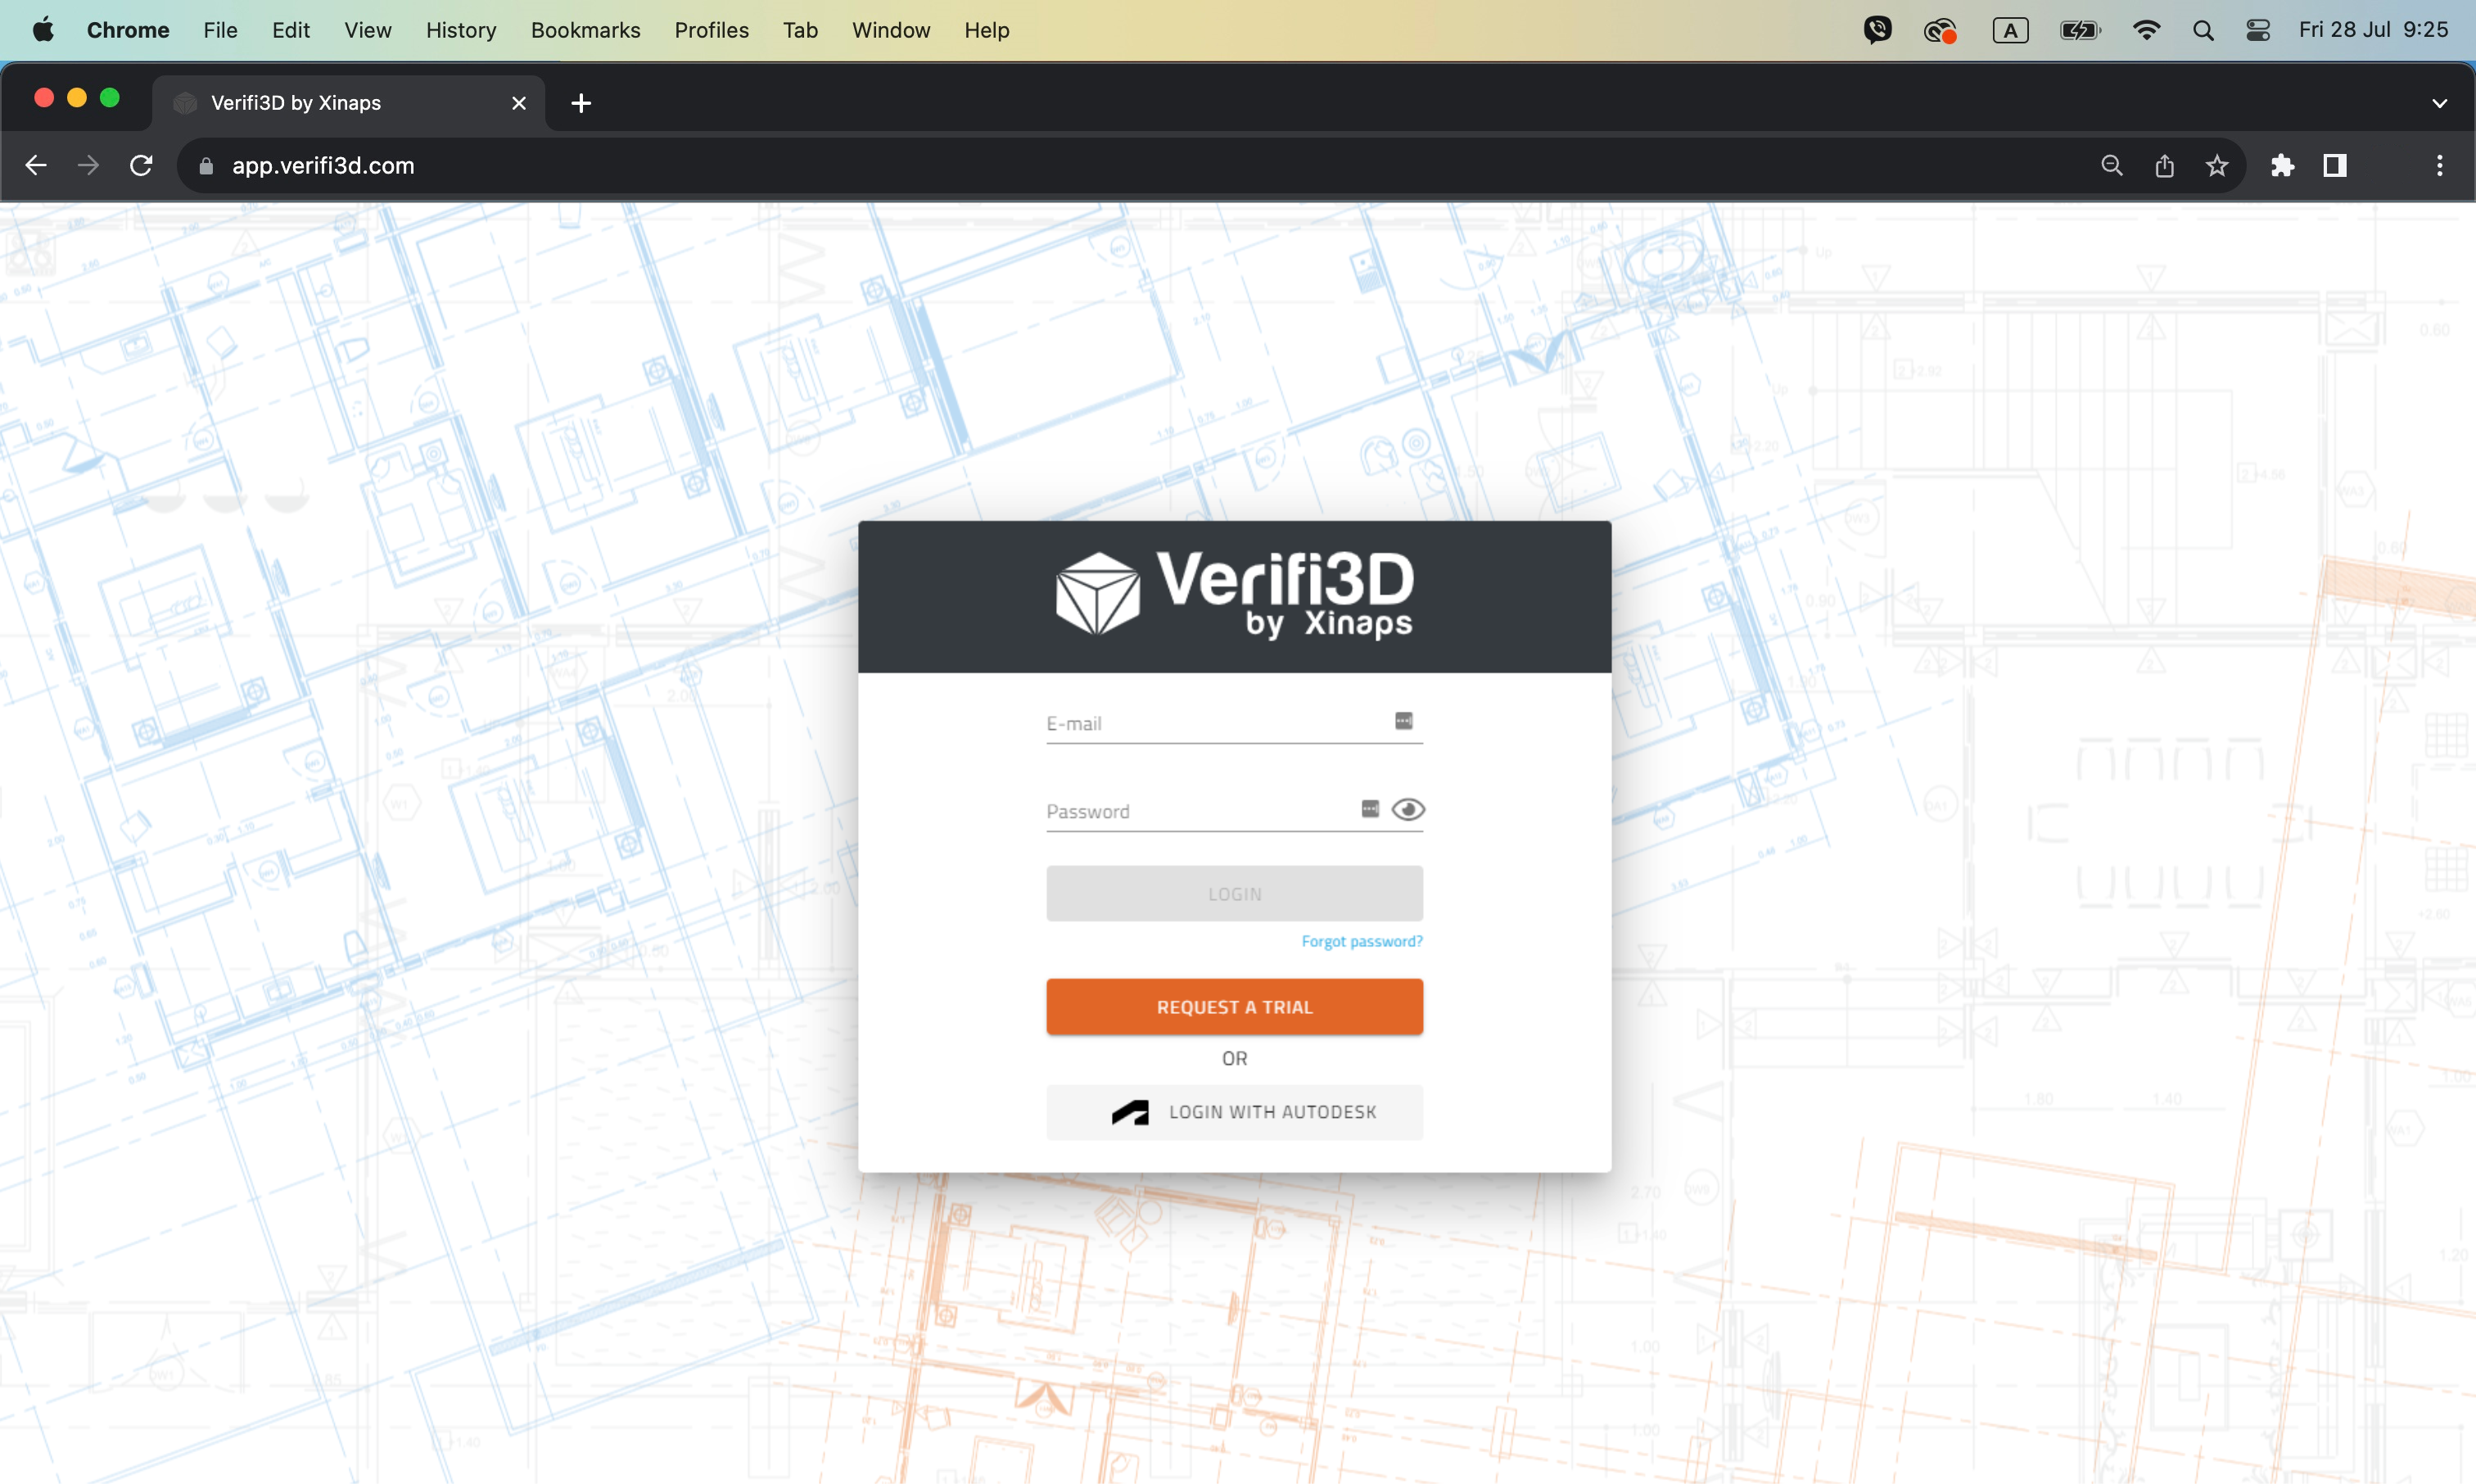Open Control Center icon
Image resolution: width=2476 pixels, height=1484 pixels.
[x=2258, y=30]
